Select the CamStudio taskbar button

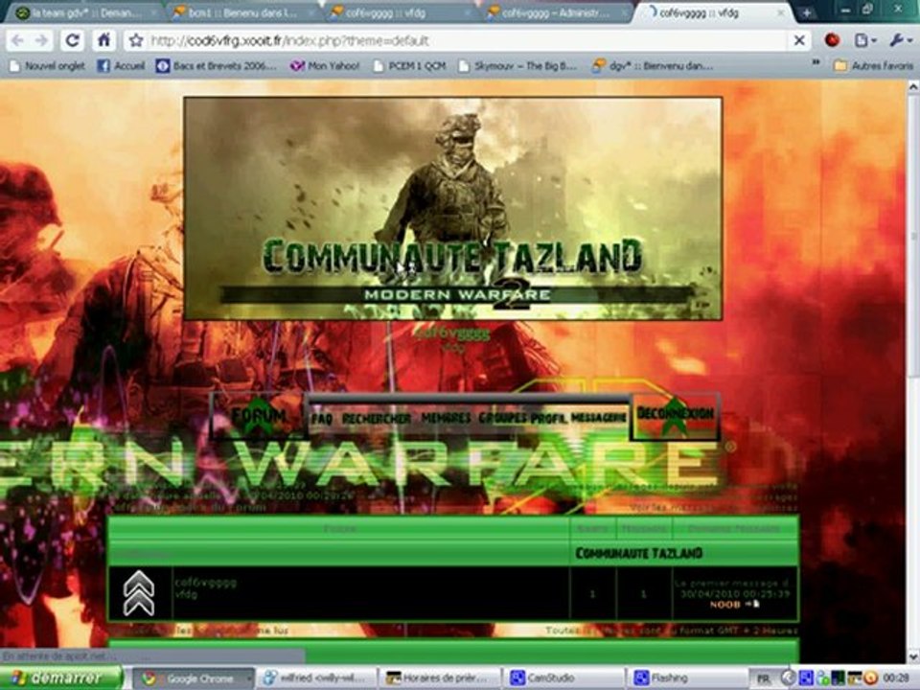click(x=563, y=678)
